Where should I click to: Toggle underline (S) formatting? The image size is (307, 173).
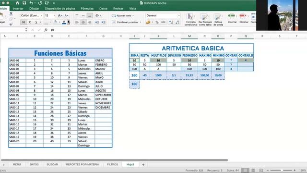(x=36, y=22)
